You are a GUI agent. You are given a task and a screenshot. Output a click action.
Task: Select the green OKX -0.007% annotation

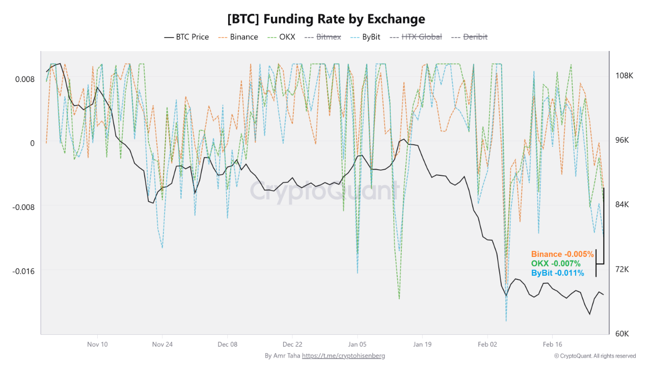click(556, 264)
